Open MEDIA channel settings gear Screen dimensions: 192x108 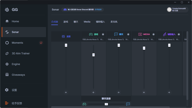pyautogui.click(x=153, y=34)
